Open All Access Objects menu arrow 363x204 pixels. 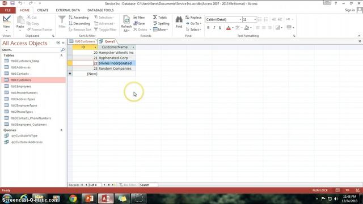coord(58,43)
